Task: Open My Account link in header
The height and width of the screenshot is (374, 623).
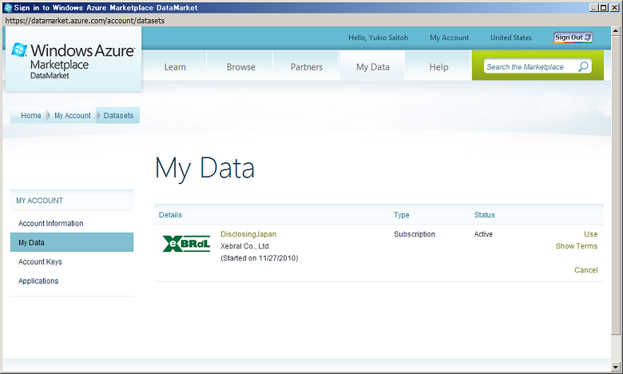Action: coord(449,38)
